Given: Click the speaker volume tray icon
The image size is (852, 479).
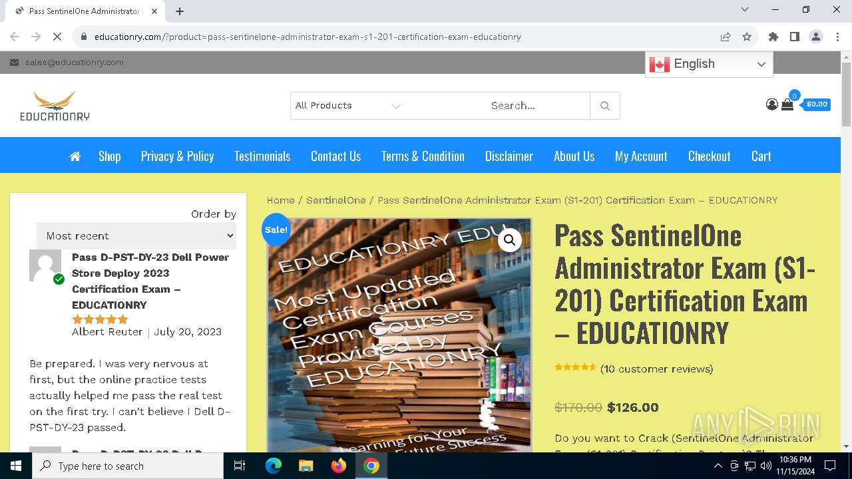Looking at the screenshot, I should 765,466.
